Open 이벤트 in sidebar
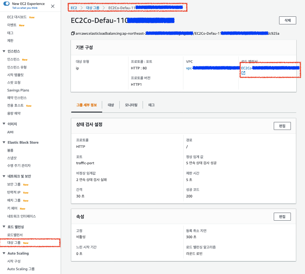The height and width of the screenshot is (274, 305). (12, 25)
